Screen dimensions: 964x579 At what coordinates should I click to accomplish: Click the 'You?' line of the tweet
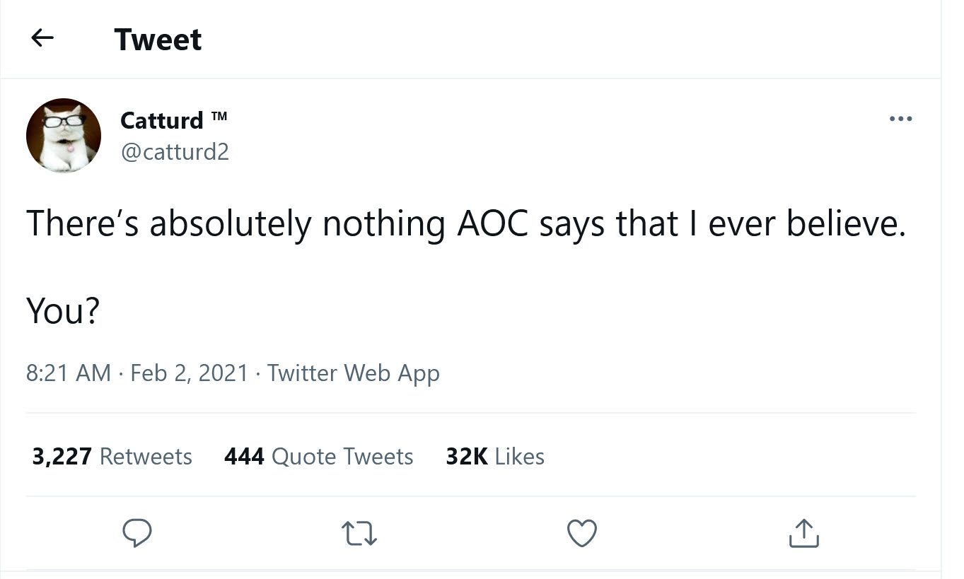pyautogui.click(x=62, y=311)
